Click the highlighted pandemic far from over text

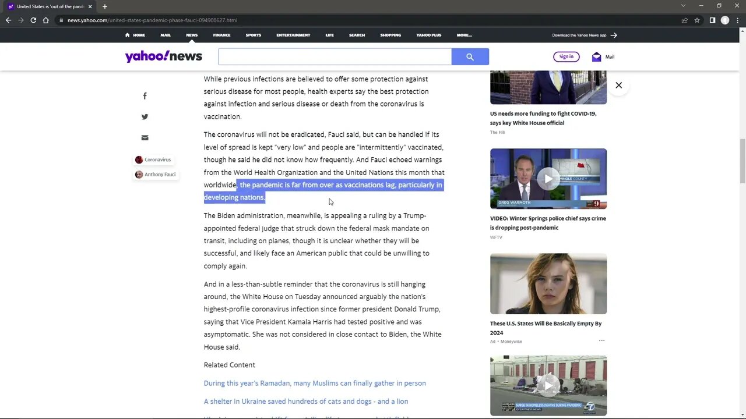(323, 191)
